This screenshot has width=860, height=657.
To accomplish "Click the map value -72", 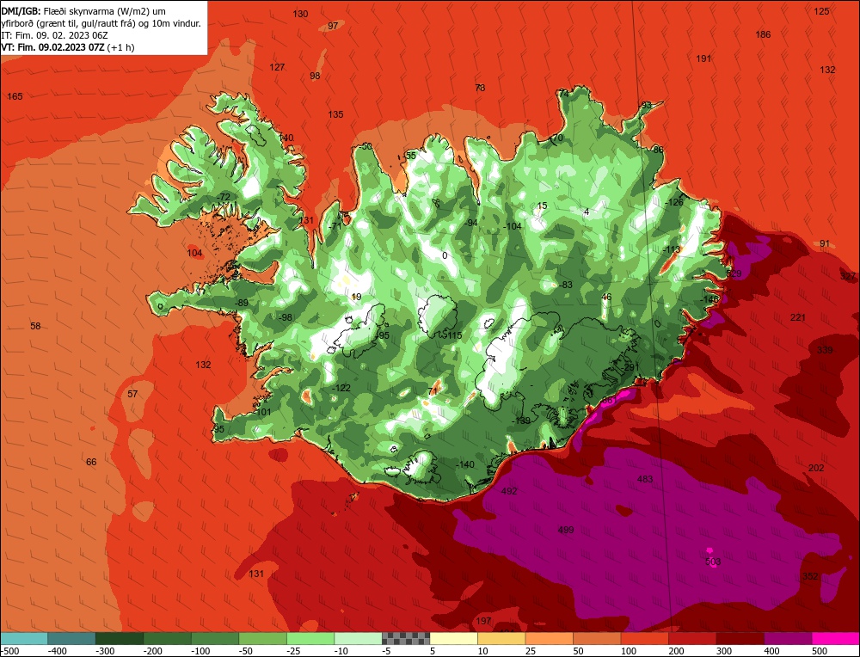I will 224,198.
